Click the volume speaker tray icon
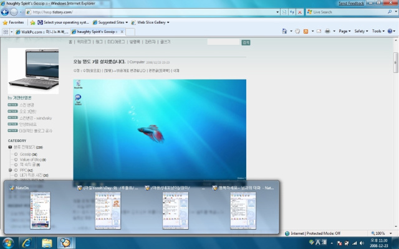The height and width of the screenshot is (249, 399). tap(362, 243)
